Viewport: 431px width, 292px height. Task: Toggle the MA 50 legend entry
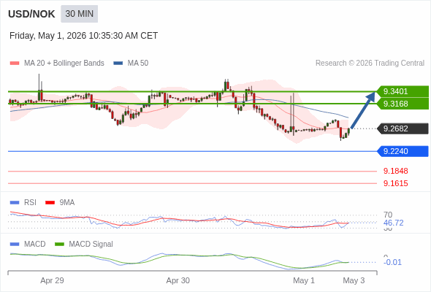click(x=131, y=64)
